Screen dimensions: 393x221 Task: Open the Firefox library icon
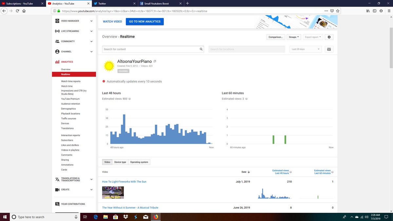(x=368, y=11)
